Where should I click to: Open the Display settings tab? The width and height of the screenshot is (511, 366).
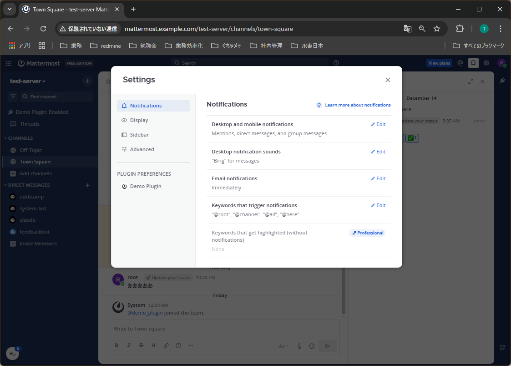153,120
